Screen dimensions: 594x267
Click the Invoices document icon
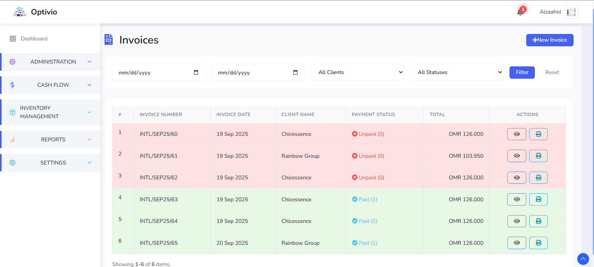click(109, 40)
